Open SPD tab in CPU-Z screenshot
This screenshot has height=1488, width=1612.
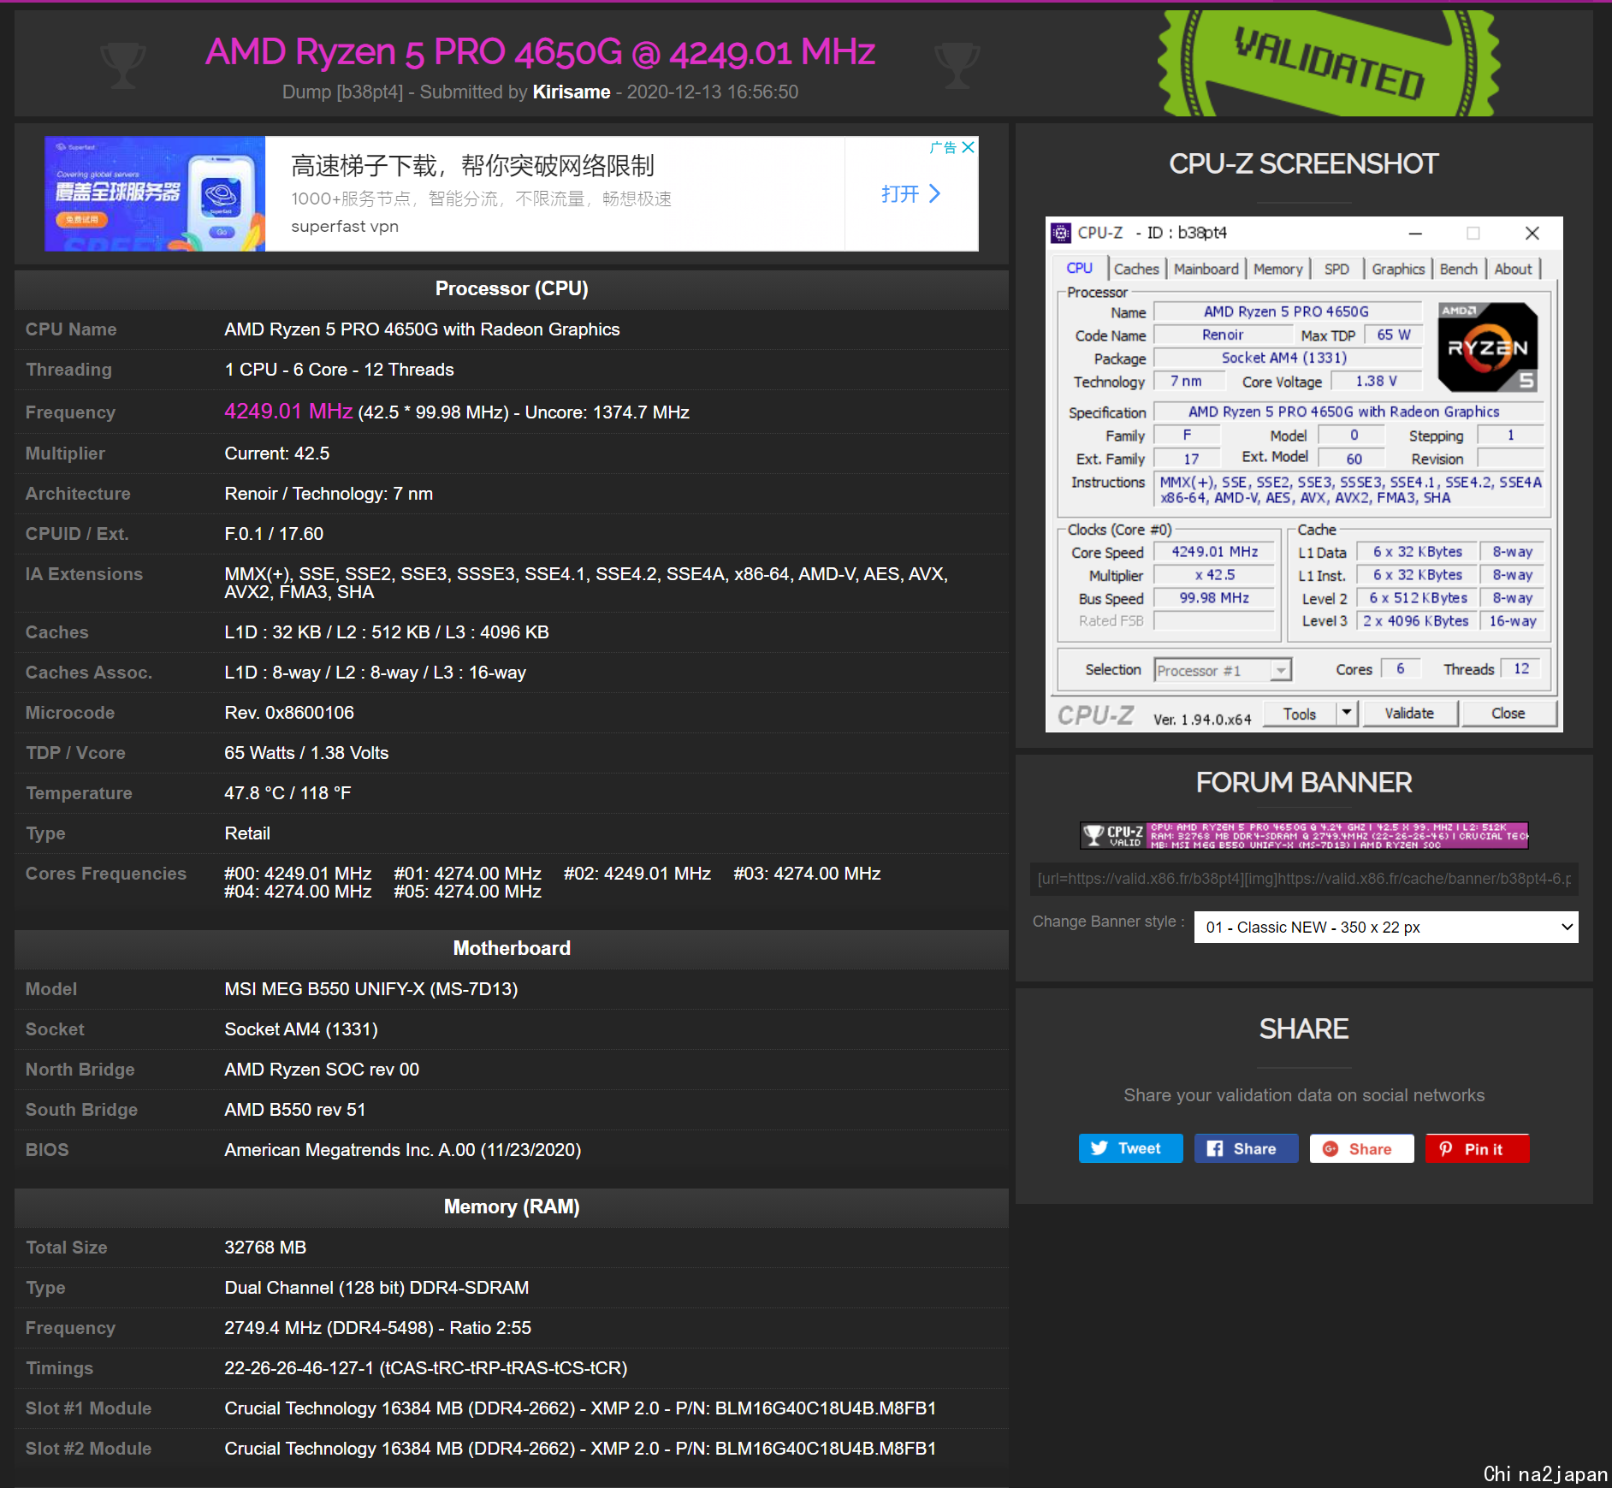(1336, 269)
